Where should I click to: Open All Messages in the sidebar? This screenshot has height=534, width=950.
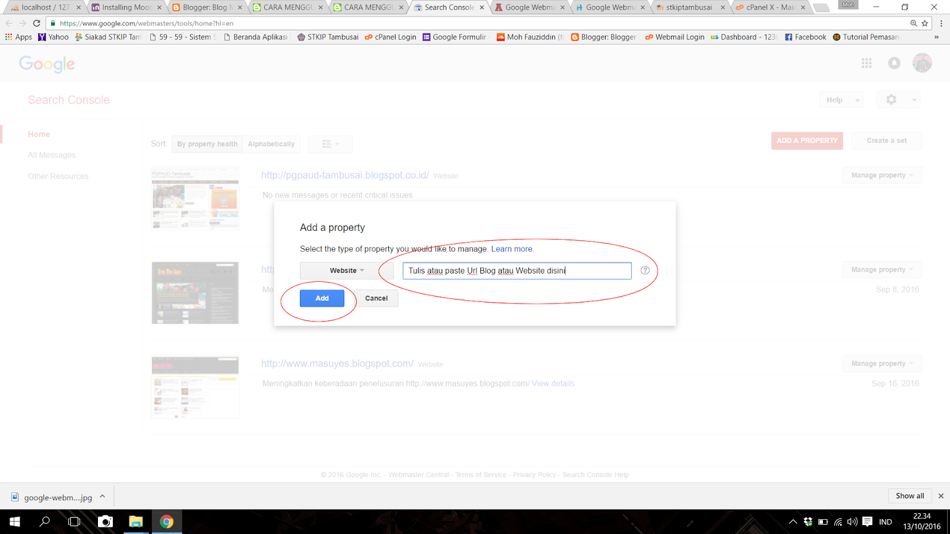(52, 155)
